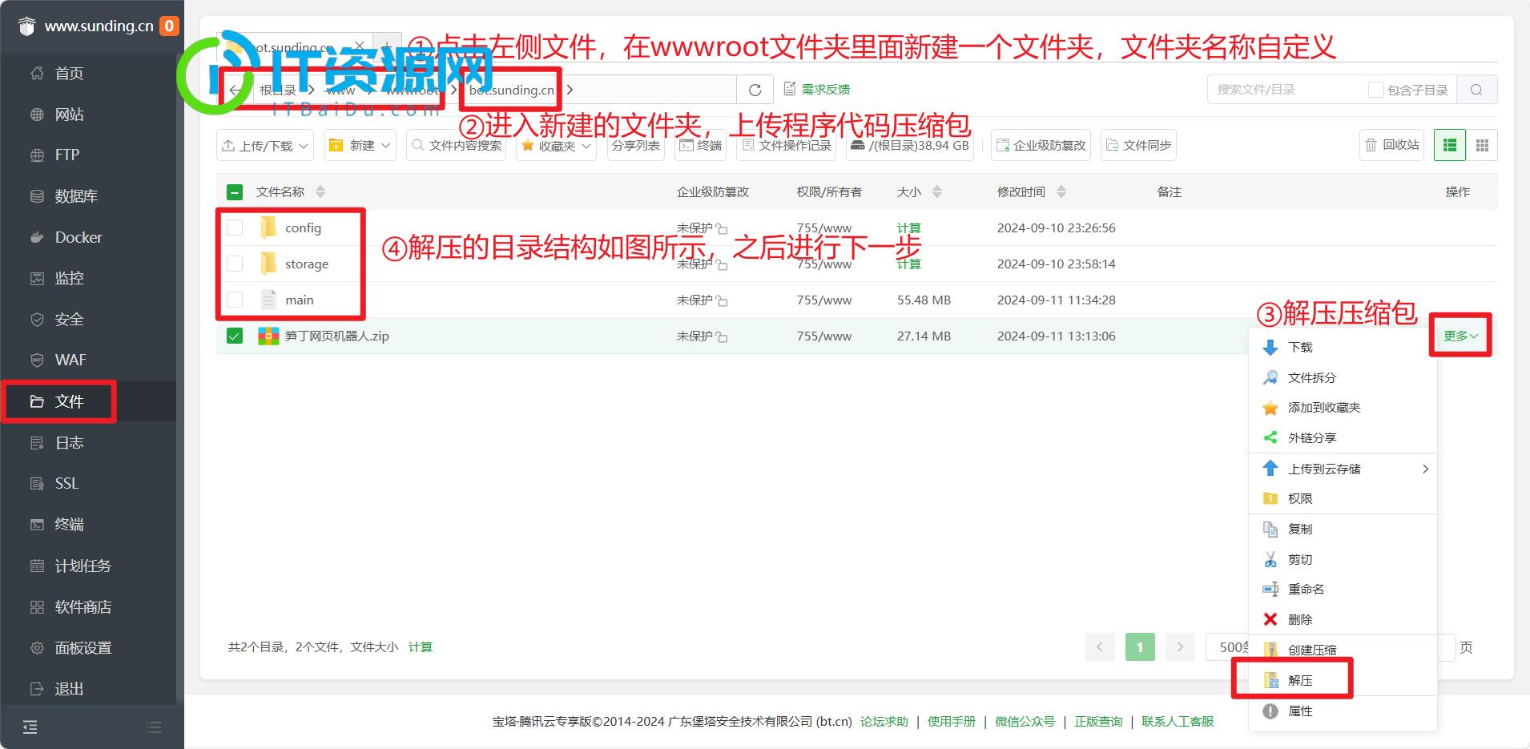
Task: Open the 文件内容搜索 tool
Action: [x=457, y=145]
